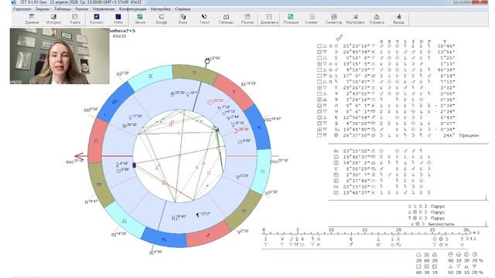The height and width of the screenshot is (278, 495).
Task: Click the scroll-down arrow beside the house cusps table
Action: (x=486, y=198)
